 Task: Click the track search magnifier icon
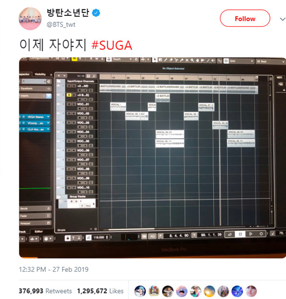pos(94,76)
